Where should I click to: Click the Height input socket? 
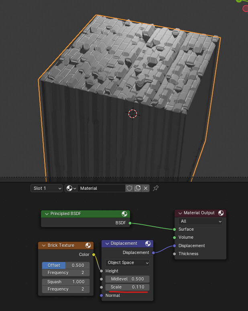pyautogui.click(x=102, y=271)
